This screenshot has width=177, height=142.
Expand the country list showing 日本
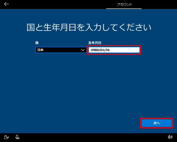pyautogui.click(x=61, y=50)
